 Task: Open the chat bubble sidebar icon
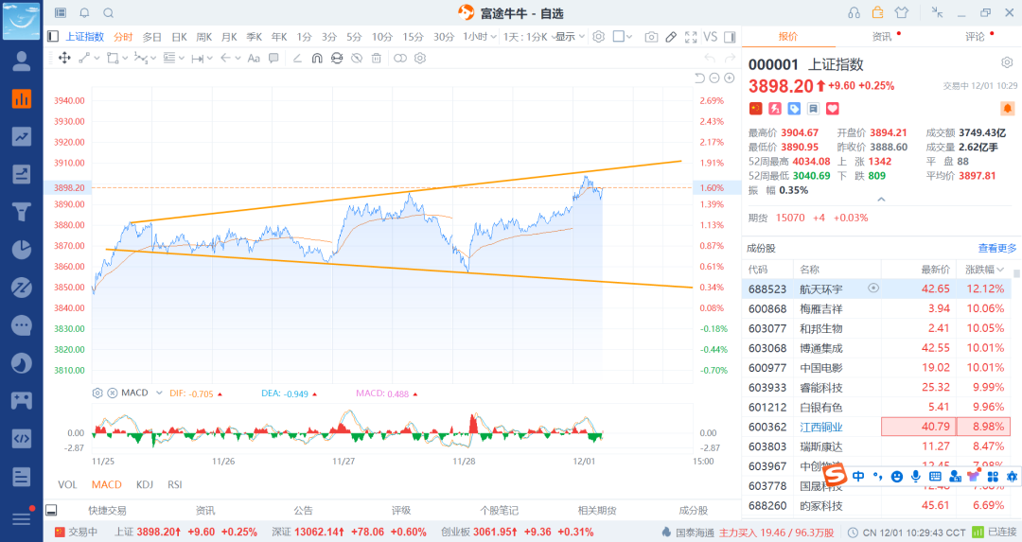[22, 325]
